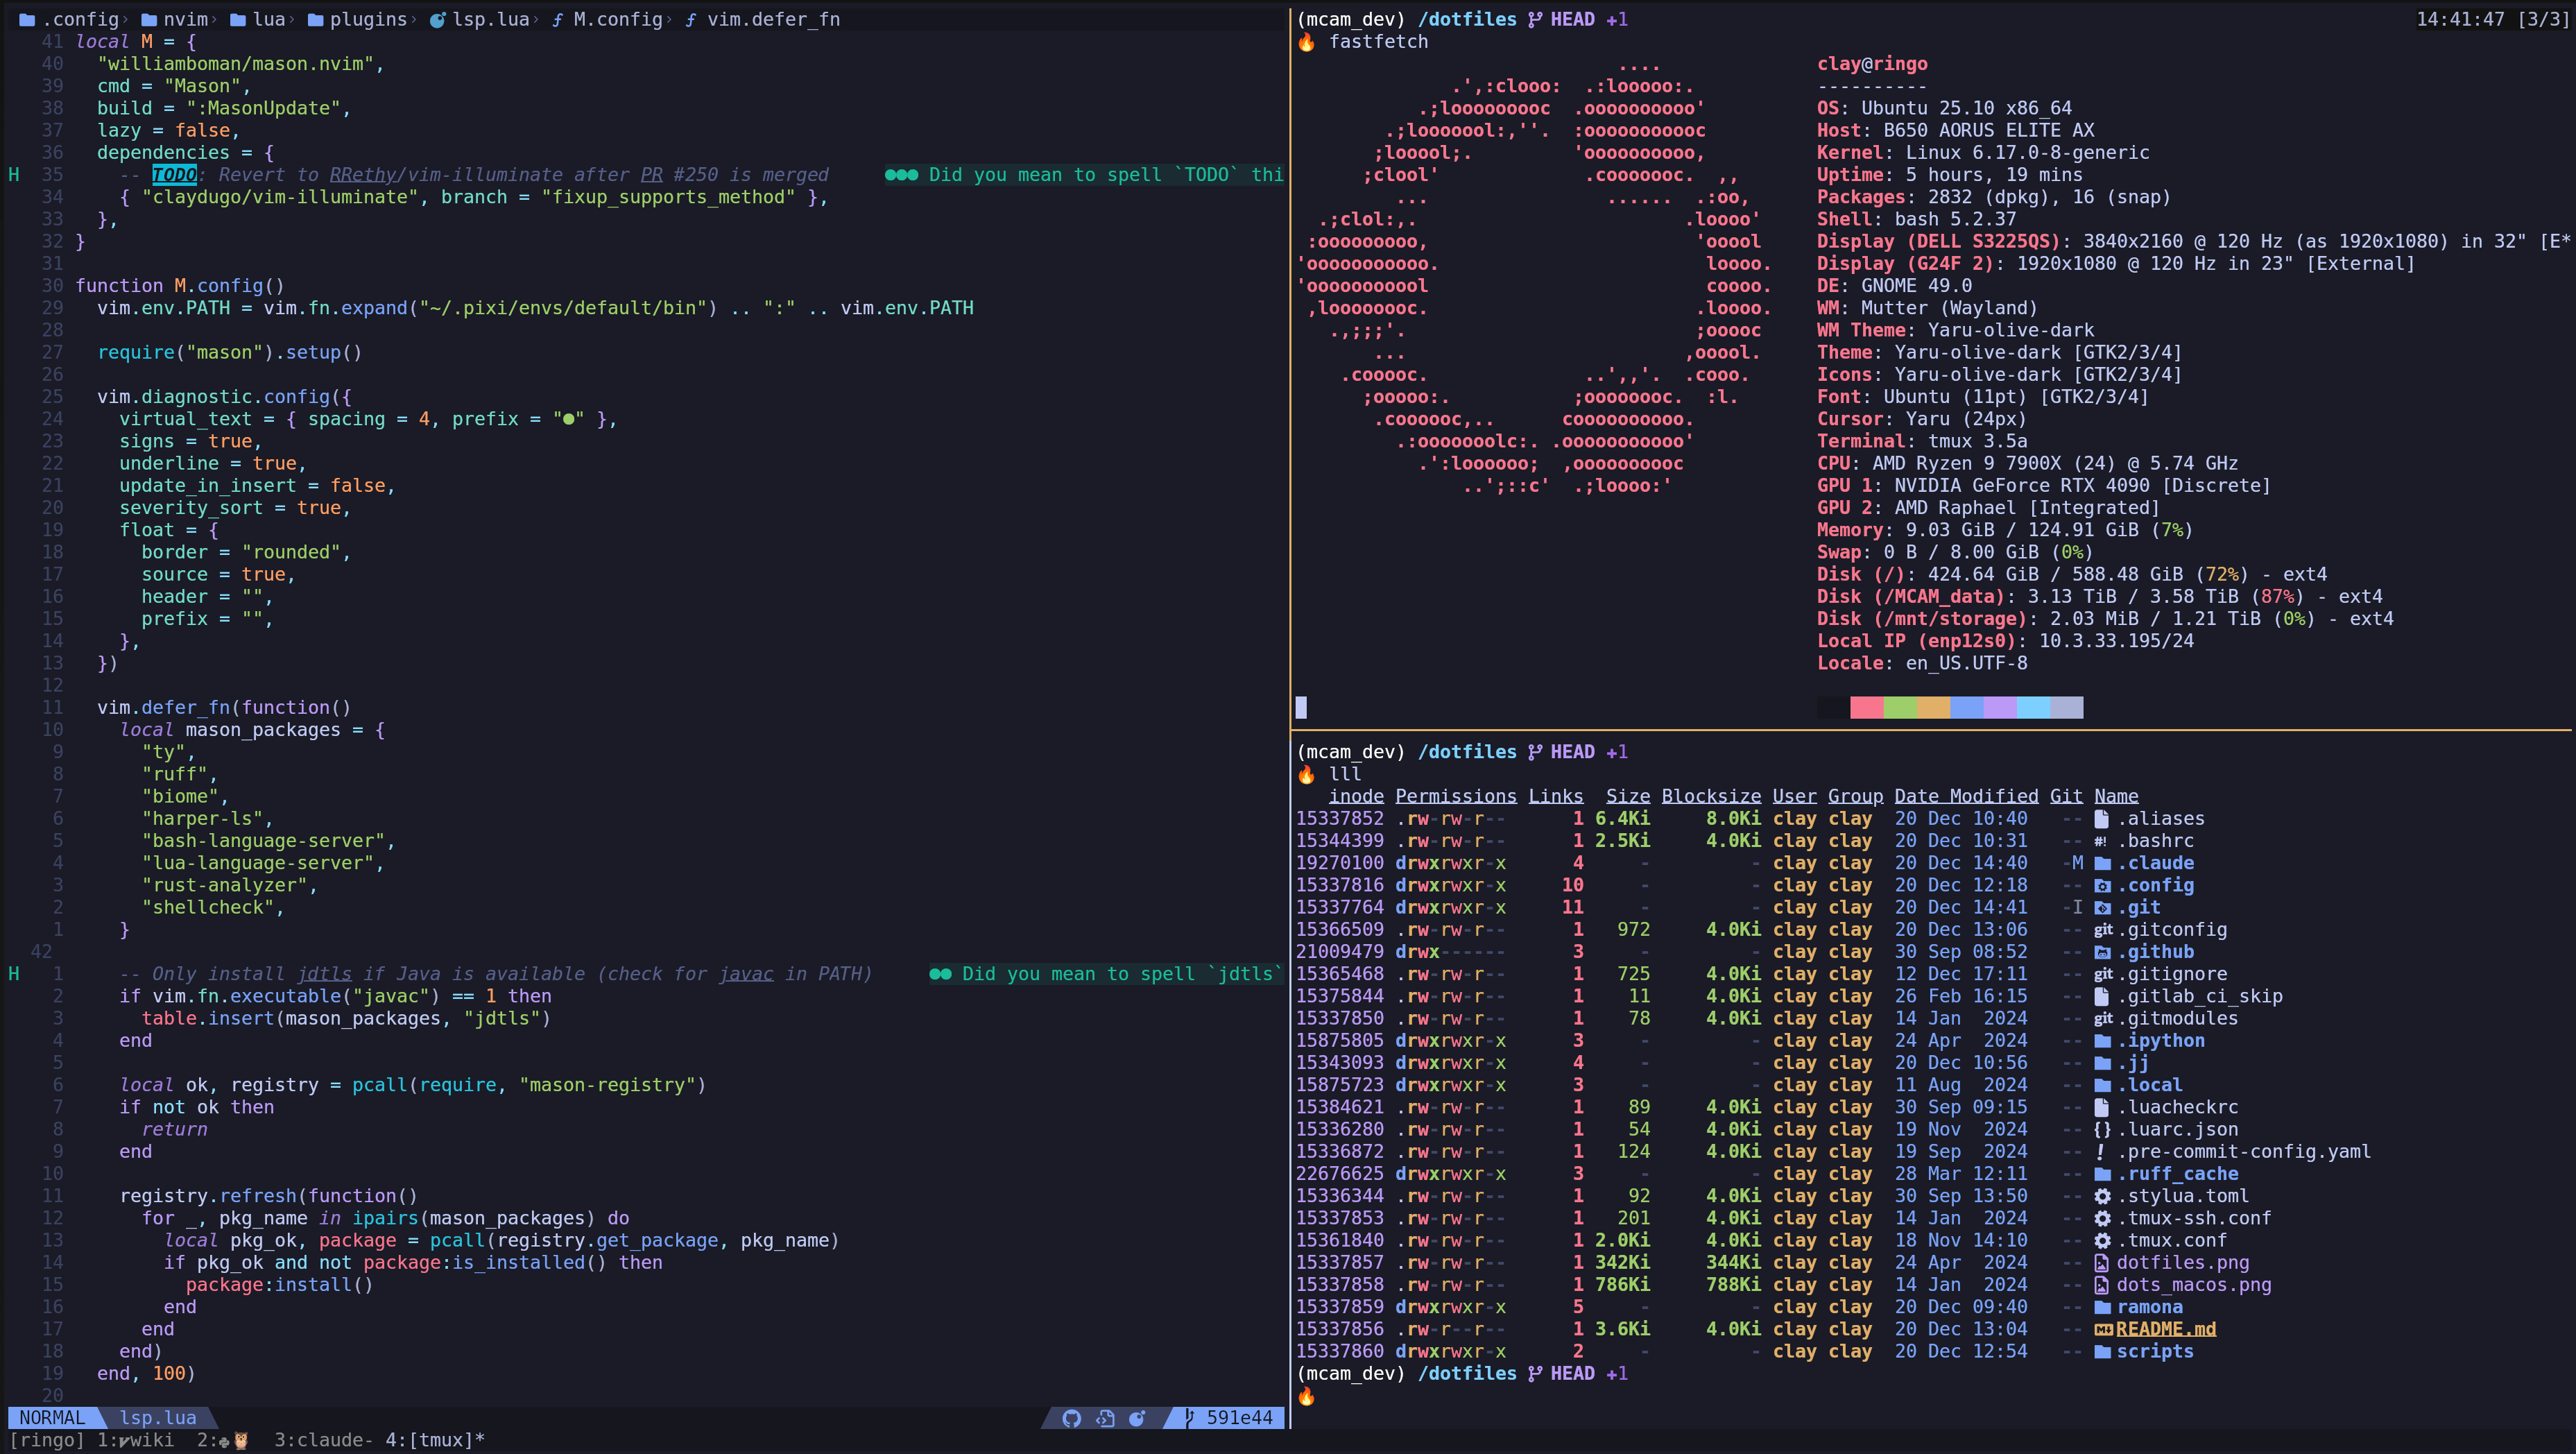Click the Lua file icon beside lsp.lua breadcrumb
2576x1454 pixels.
coord(437,20)
